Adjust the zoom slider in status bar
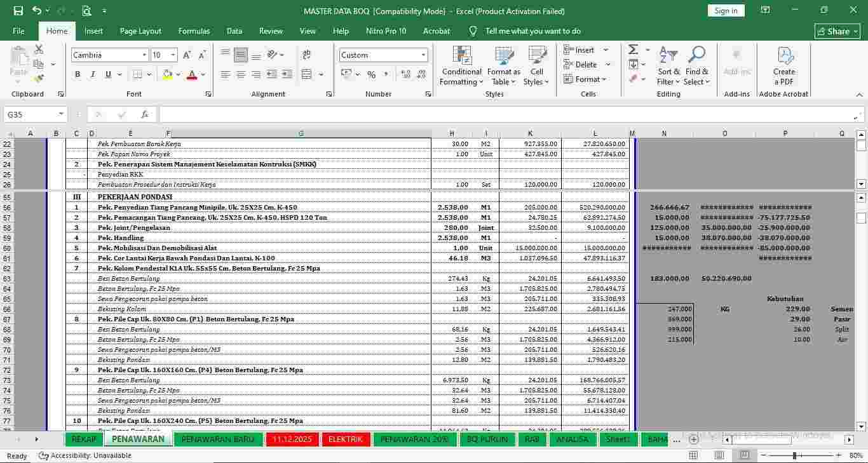The width and height of the screenshot is (868, 463). [x=794, y=455]
